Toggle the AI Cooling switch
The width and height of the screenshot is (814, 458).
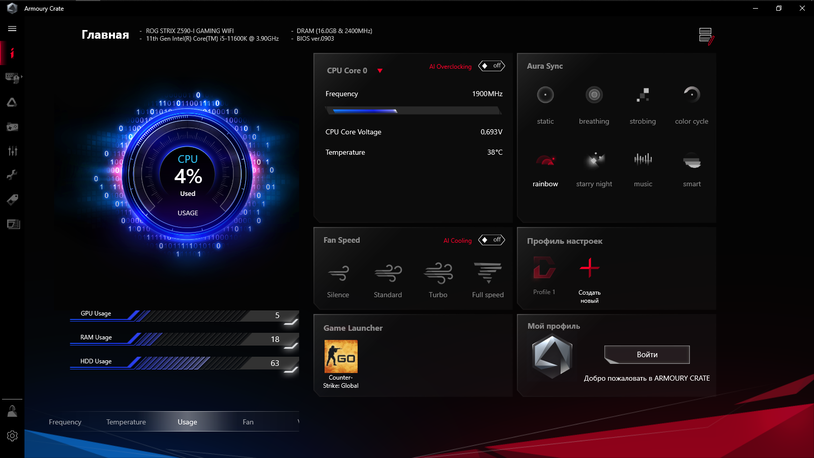click(491, 240)
